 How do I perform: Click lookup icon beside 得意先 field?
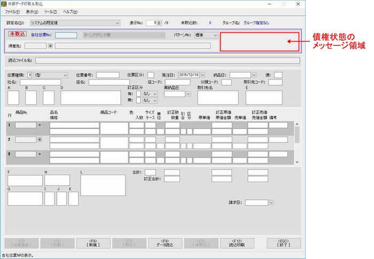click(x=51, y=46)
